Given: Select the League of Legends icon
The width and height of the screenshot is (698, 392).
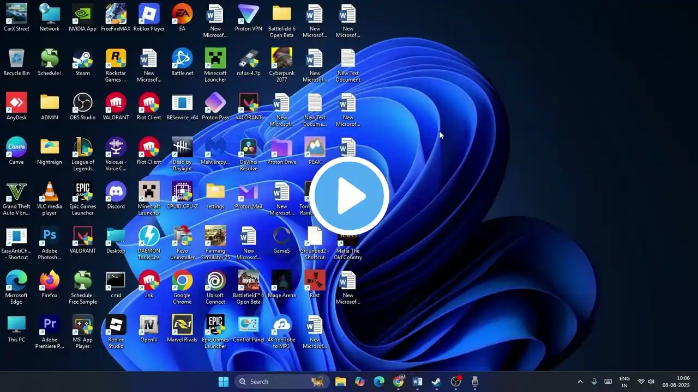Looking at the screenshot, I should tap(83, 154).
